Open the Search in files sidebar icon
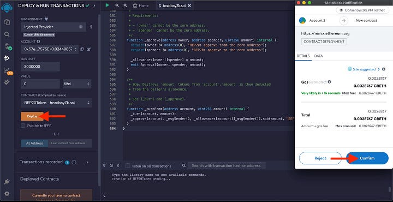393x202 pixels. pyautogui.click(x=7, y=34)
